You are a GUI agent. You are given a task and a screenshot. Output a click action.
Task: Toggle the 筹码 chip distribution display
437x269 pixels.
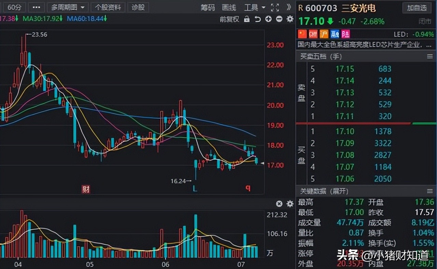click(207, 7)
